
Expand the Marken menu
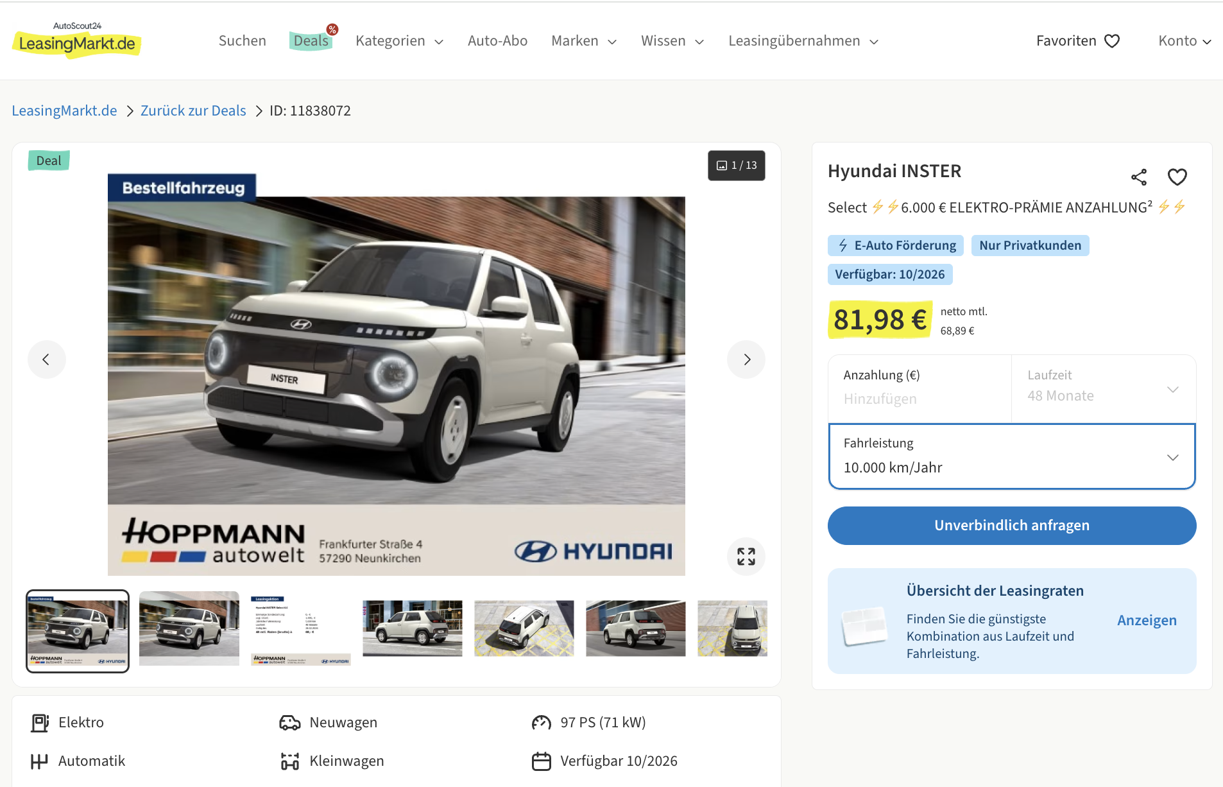[583, 41]
